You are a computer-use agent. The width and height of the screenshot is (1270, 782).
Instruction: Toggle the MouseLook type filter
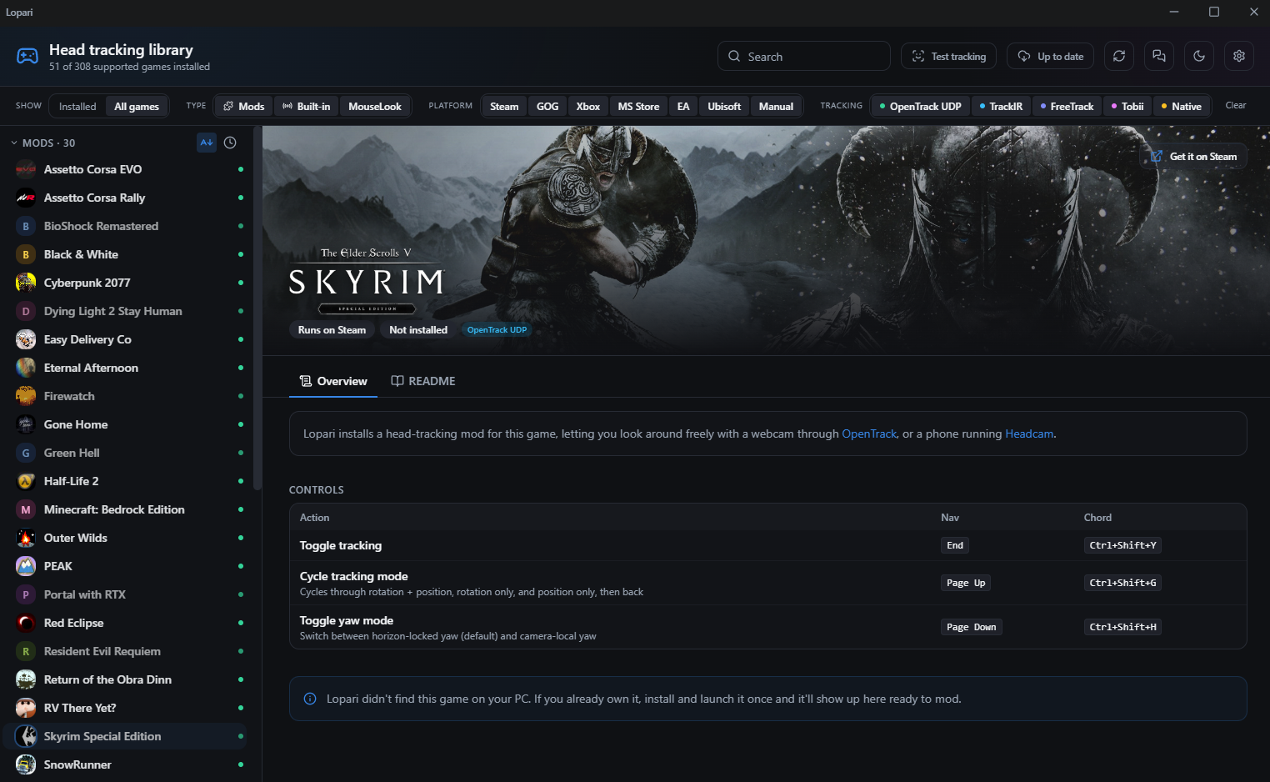pos(375,107)
